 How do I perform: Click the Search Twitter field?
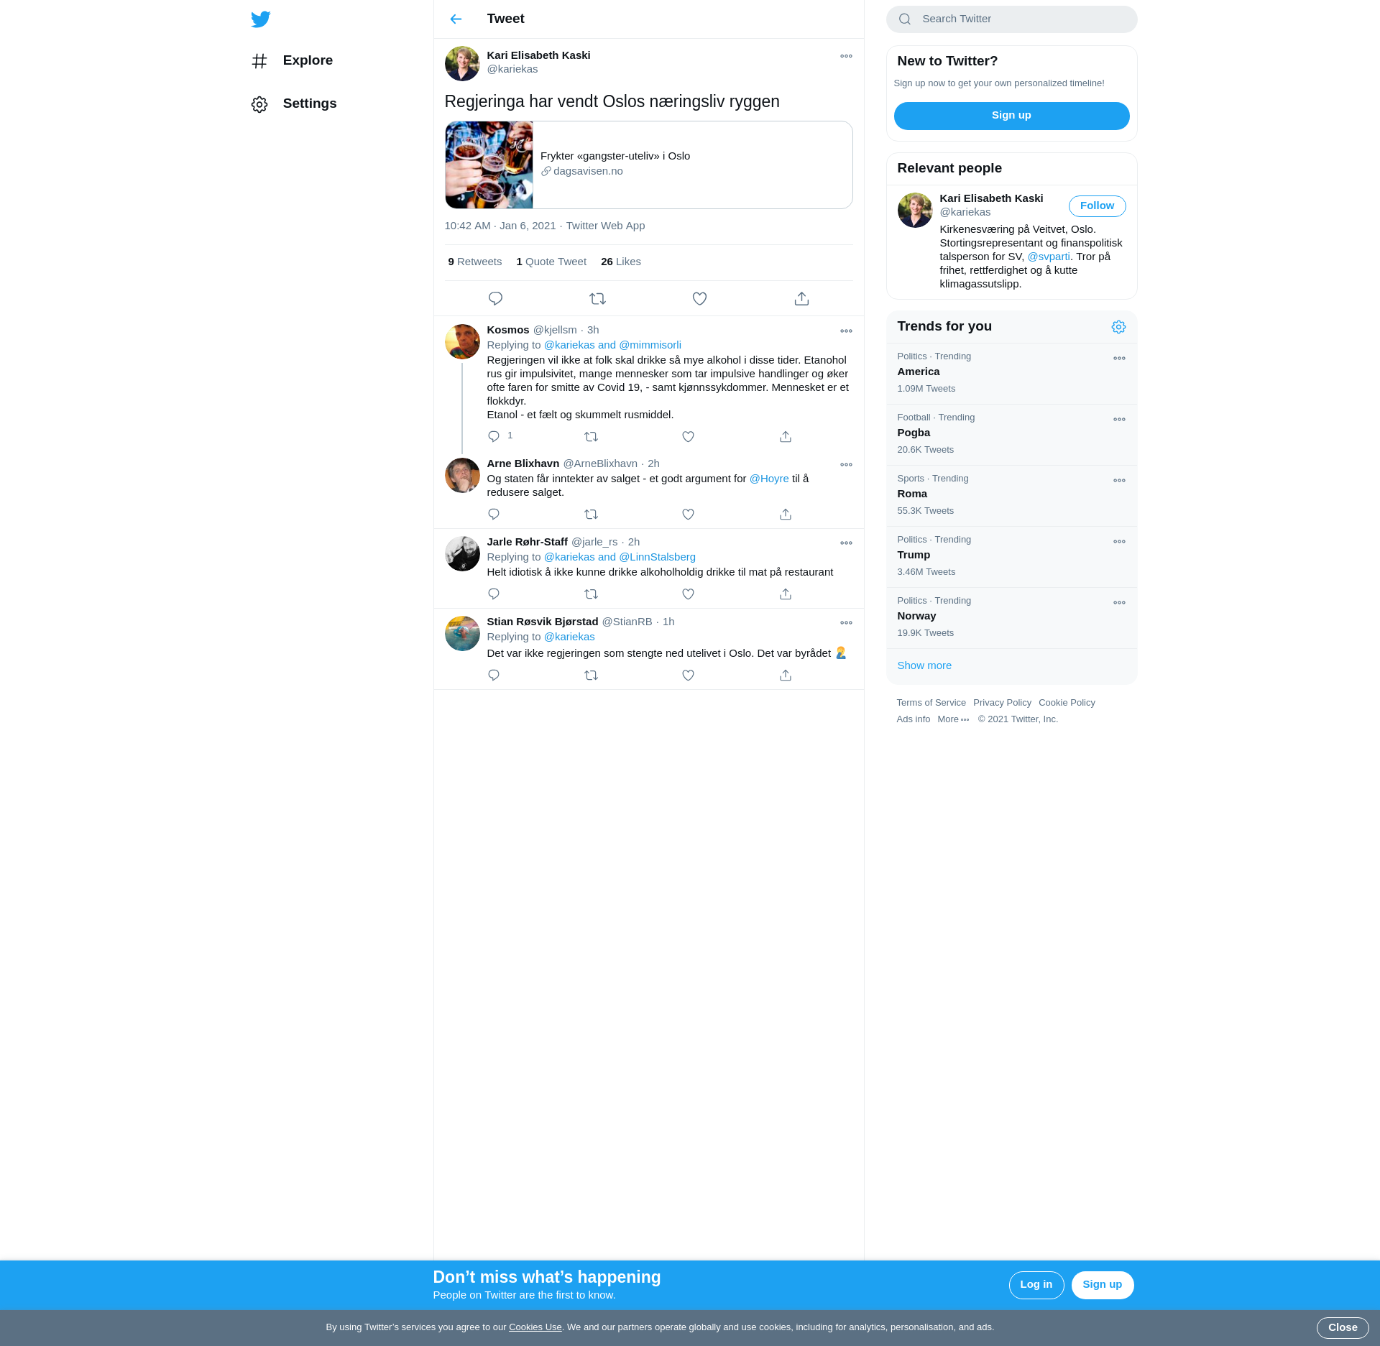1011,19
